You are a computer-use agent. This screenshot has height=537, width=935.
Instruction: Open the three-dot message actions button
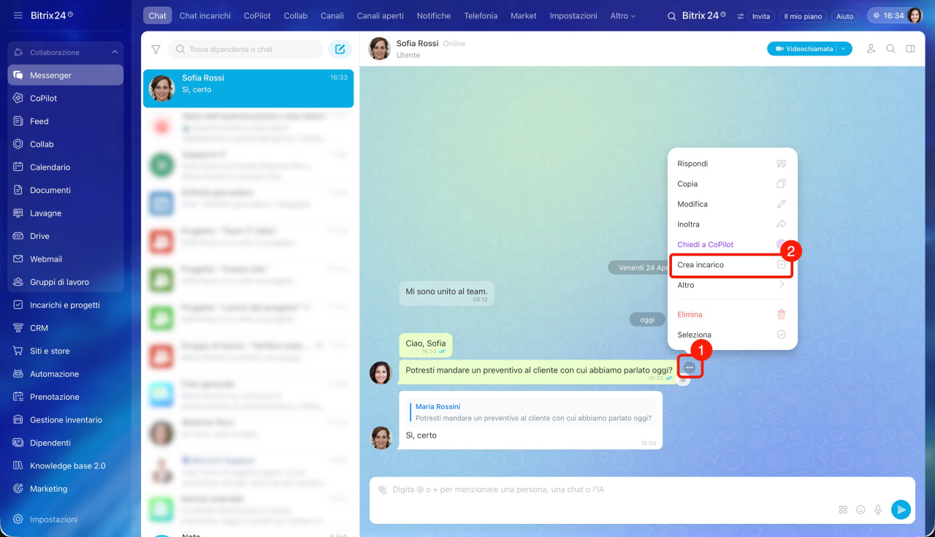690,367
